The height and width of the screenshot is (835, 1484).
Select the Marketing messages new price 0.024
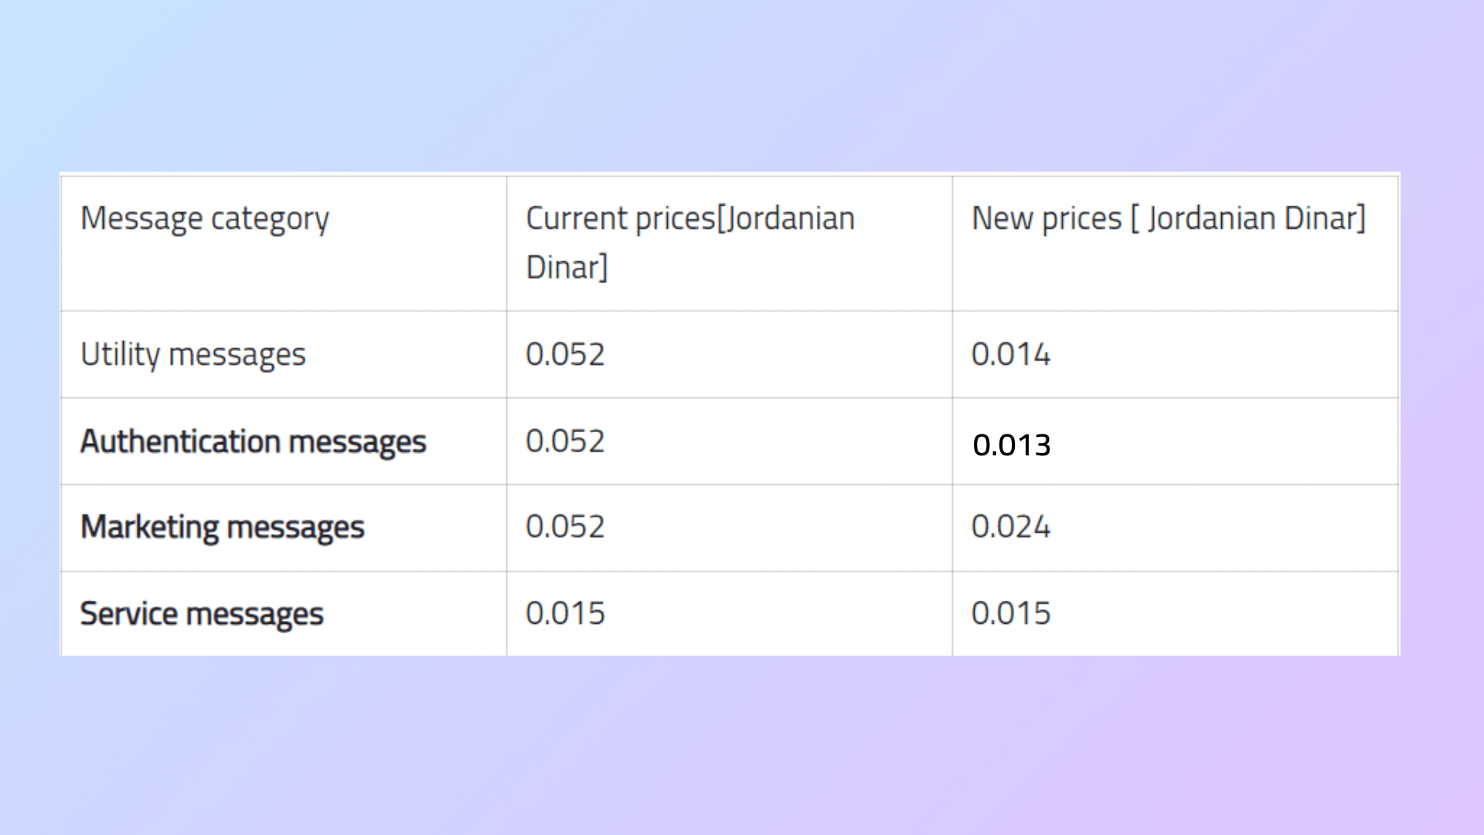point(1010,527)
